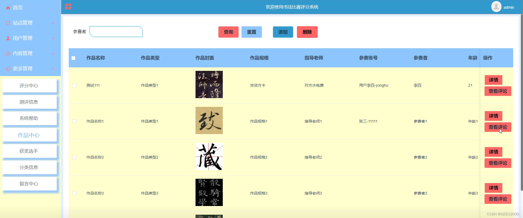Screen dimensions: 523x218
Task: Click the 用户管理 person icon
Action: click(x=8, y=38)
